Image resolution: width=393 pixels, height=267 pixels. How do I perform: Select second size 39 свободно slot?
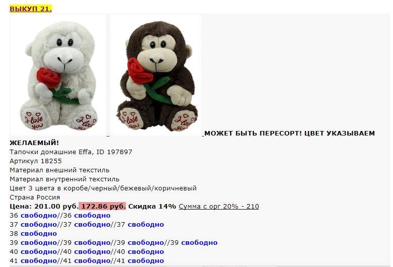click(92, 243)
